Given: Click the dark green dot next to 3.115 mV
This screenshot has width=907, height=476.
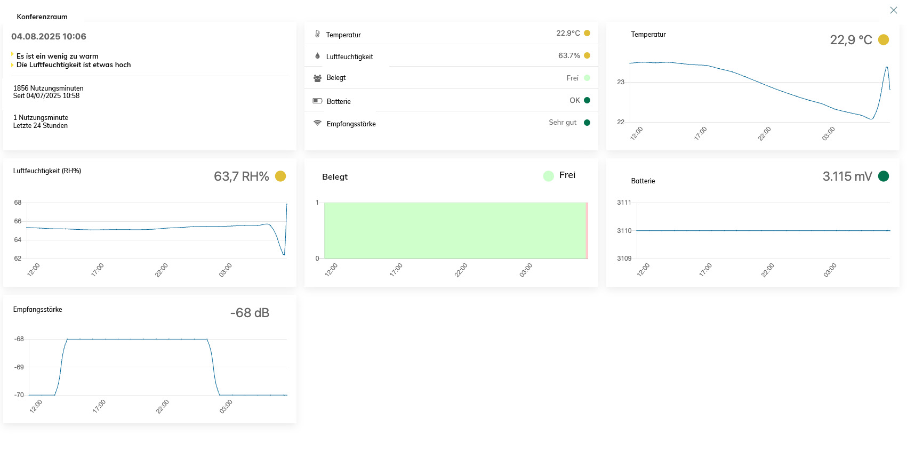Looking at the screenshot, I should [x=884, y=176].
